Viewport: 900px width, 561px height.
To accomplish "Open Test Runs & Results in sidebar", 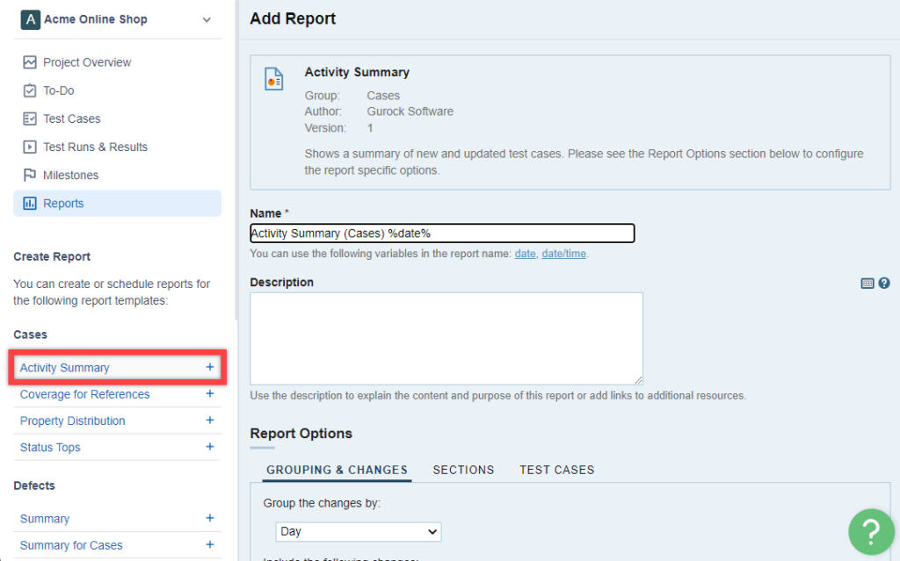I will pyautogui.click(x=95, y=147).
